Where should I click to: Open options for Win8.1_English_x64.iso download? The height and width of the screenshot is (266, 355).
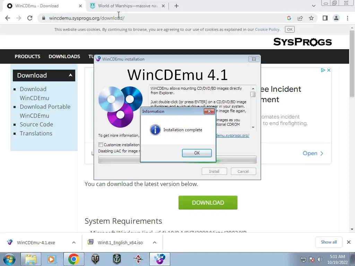tap(155, 242)
